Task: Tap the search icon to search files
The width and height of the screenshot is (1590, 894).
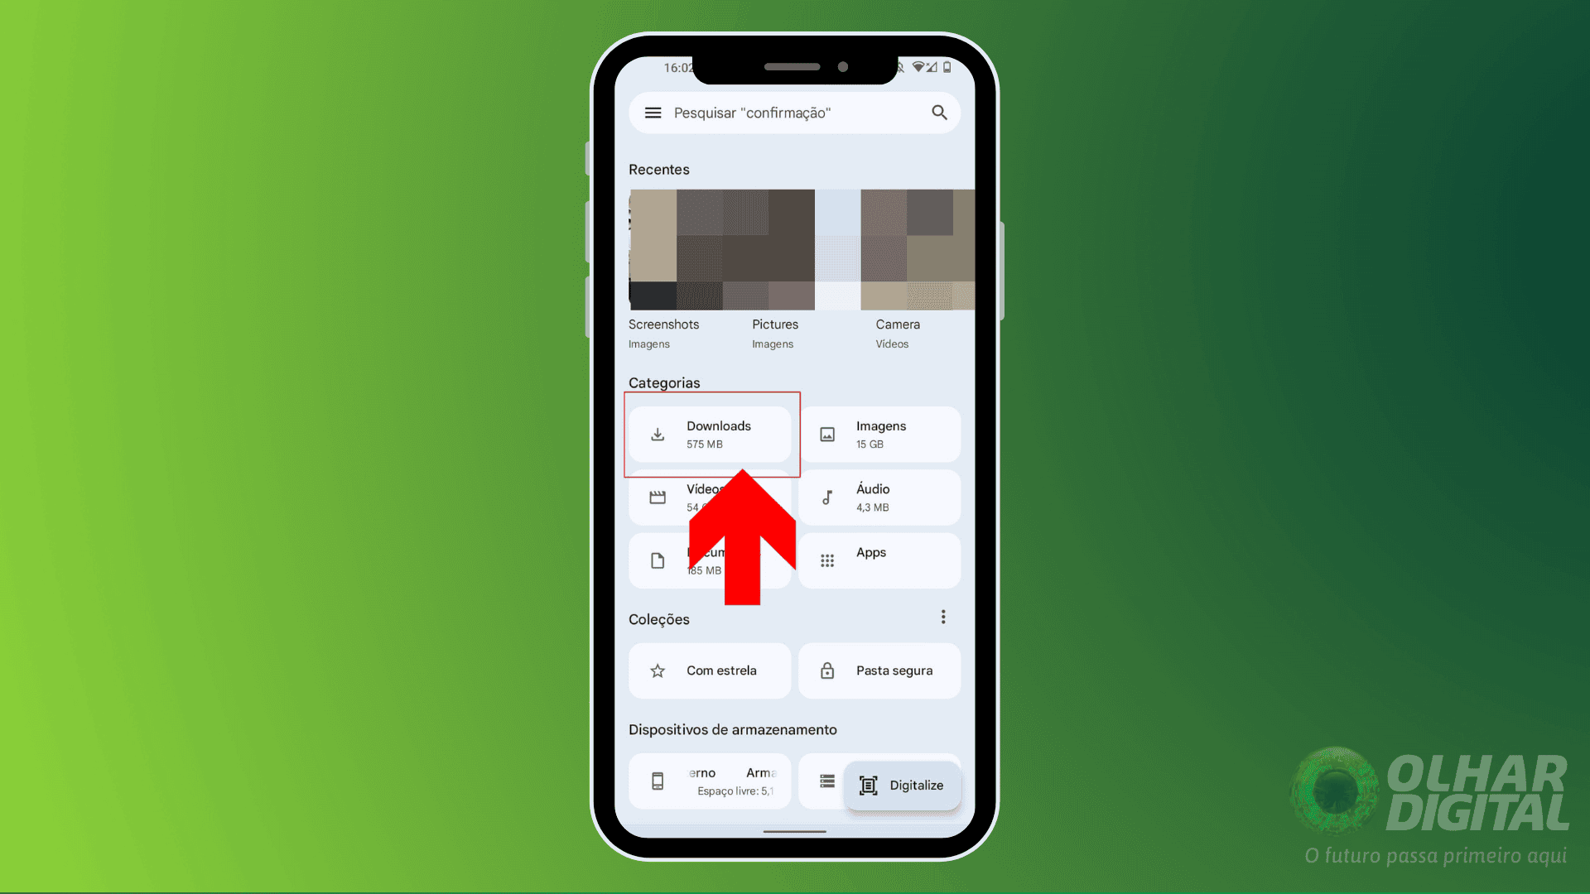Action: (938, 113)
